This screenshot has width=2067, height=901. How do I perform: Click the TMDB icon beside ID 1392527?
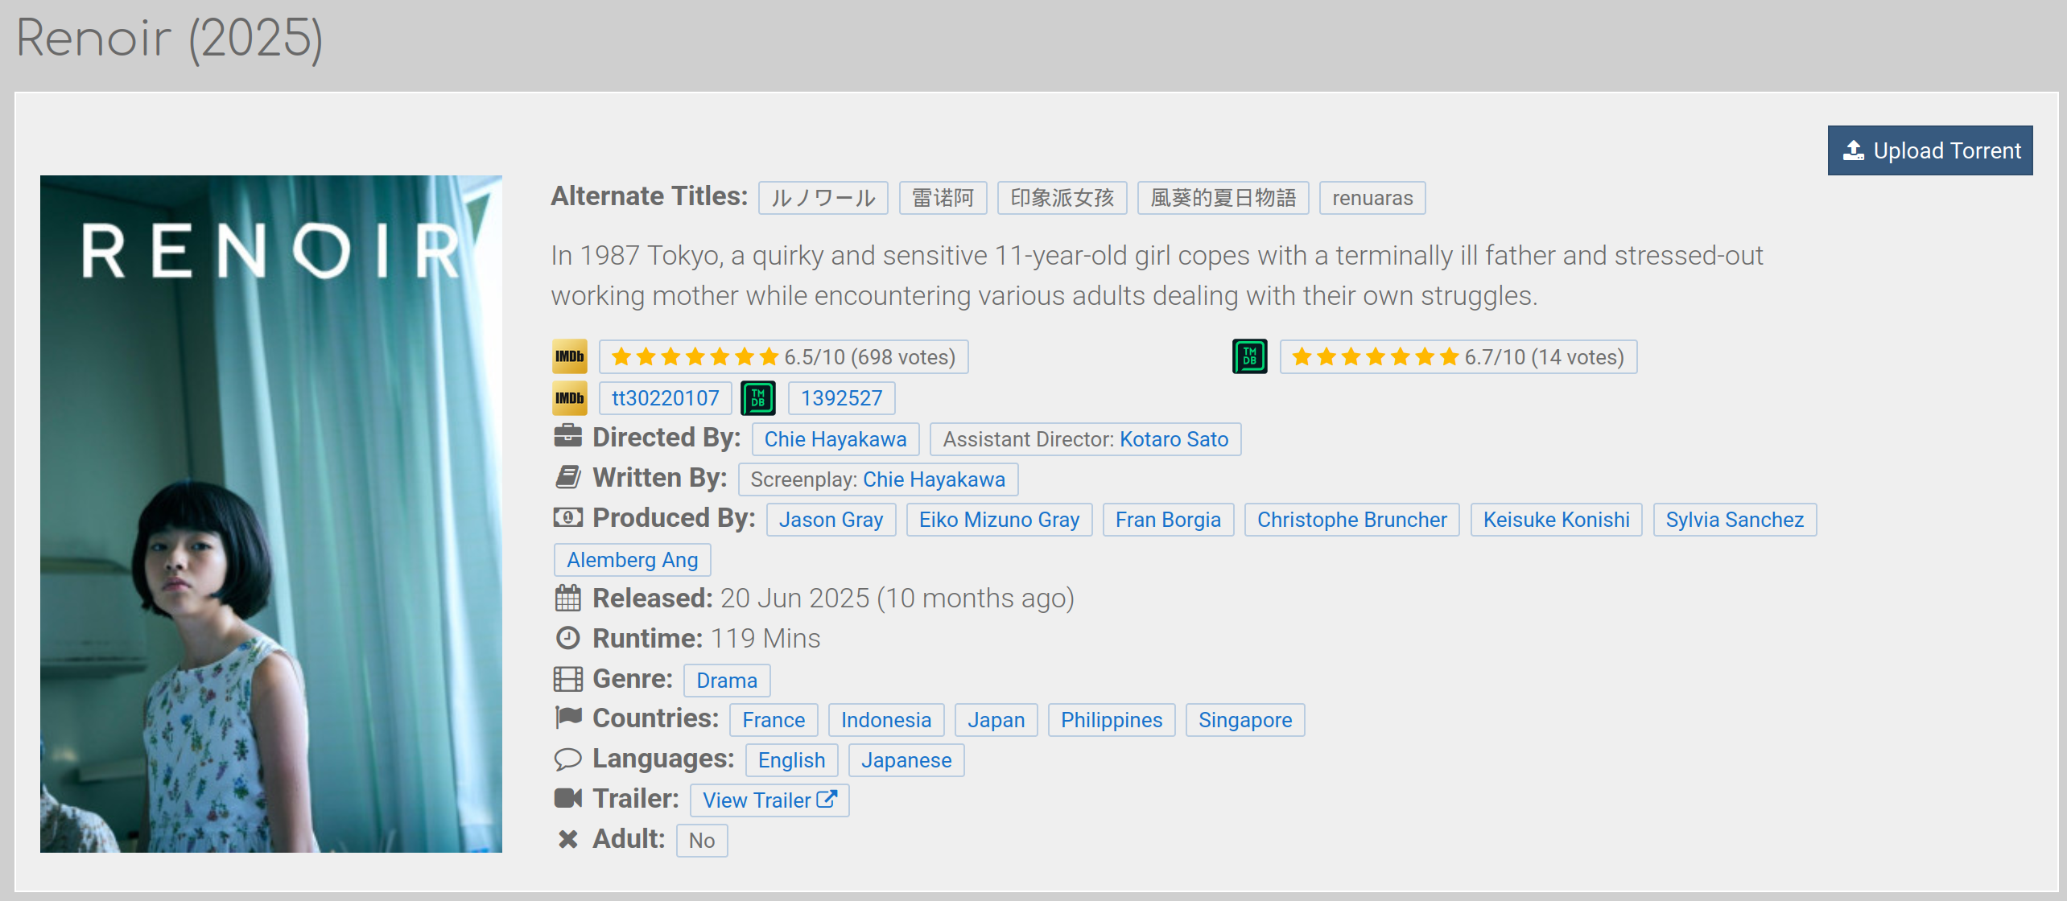(x=757, y=398)
